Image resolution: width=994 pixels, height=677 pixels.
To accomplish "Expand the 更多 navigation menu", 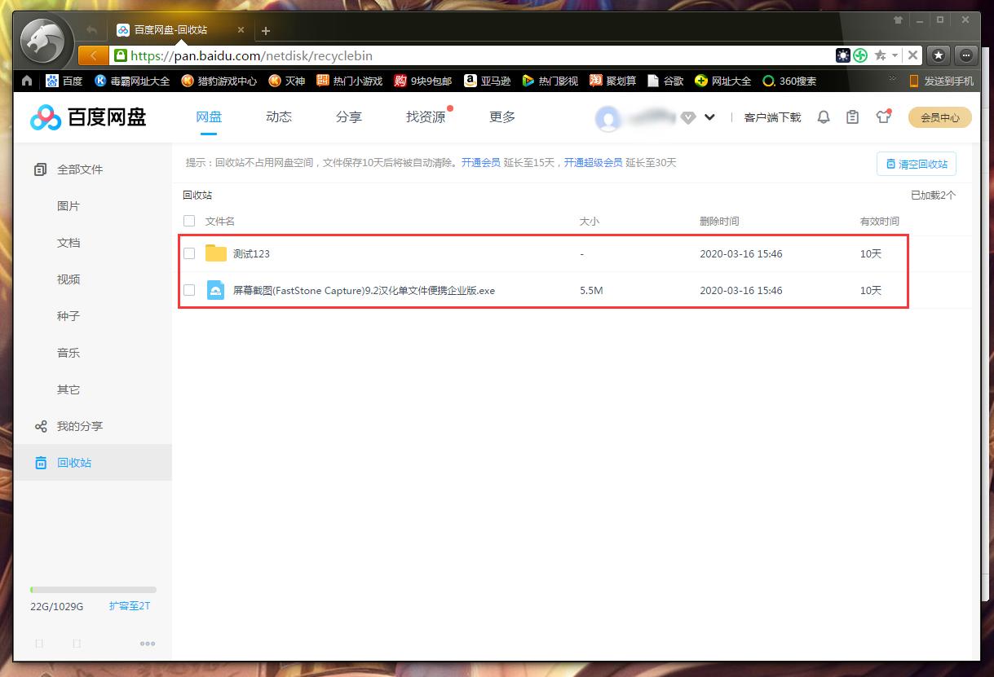I will pyautogui.click(x=501, y=116).
